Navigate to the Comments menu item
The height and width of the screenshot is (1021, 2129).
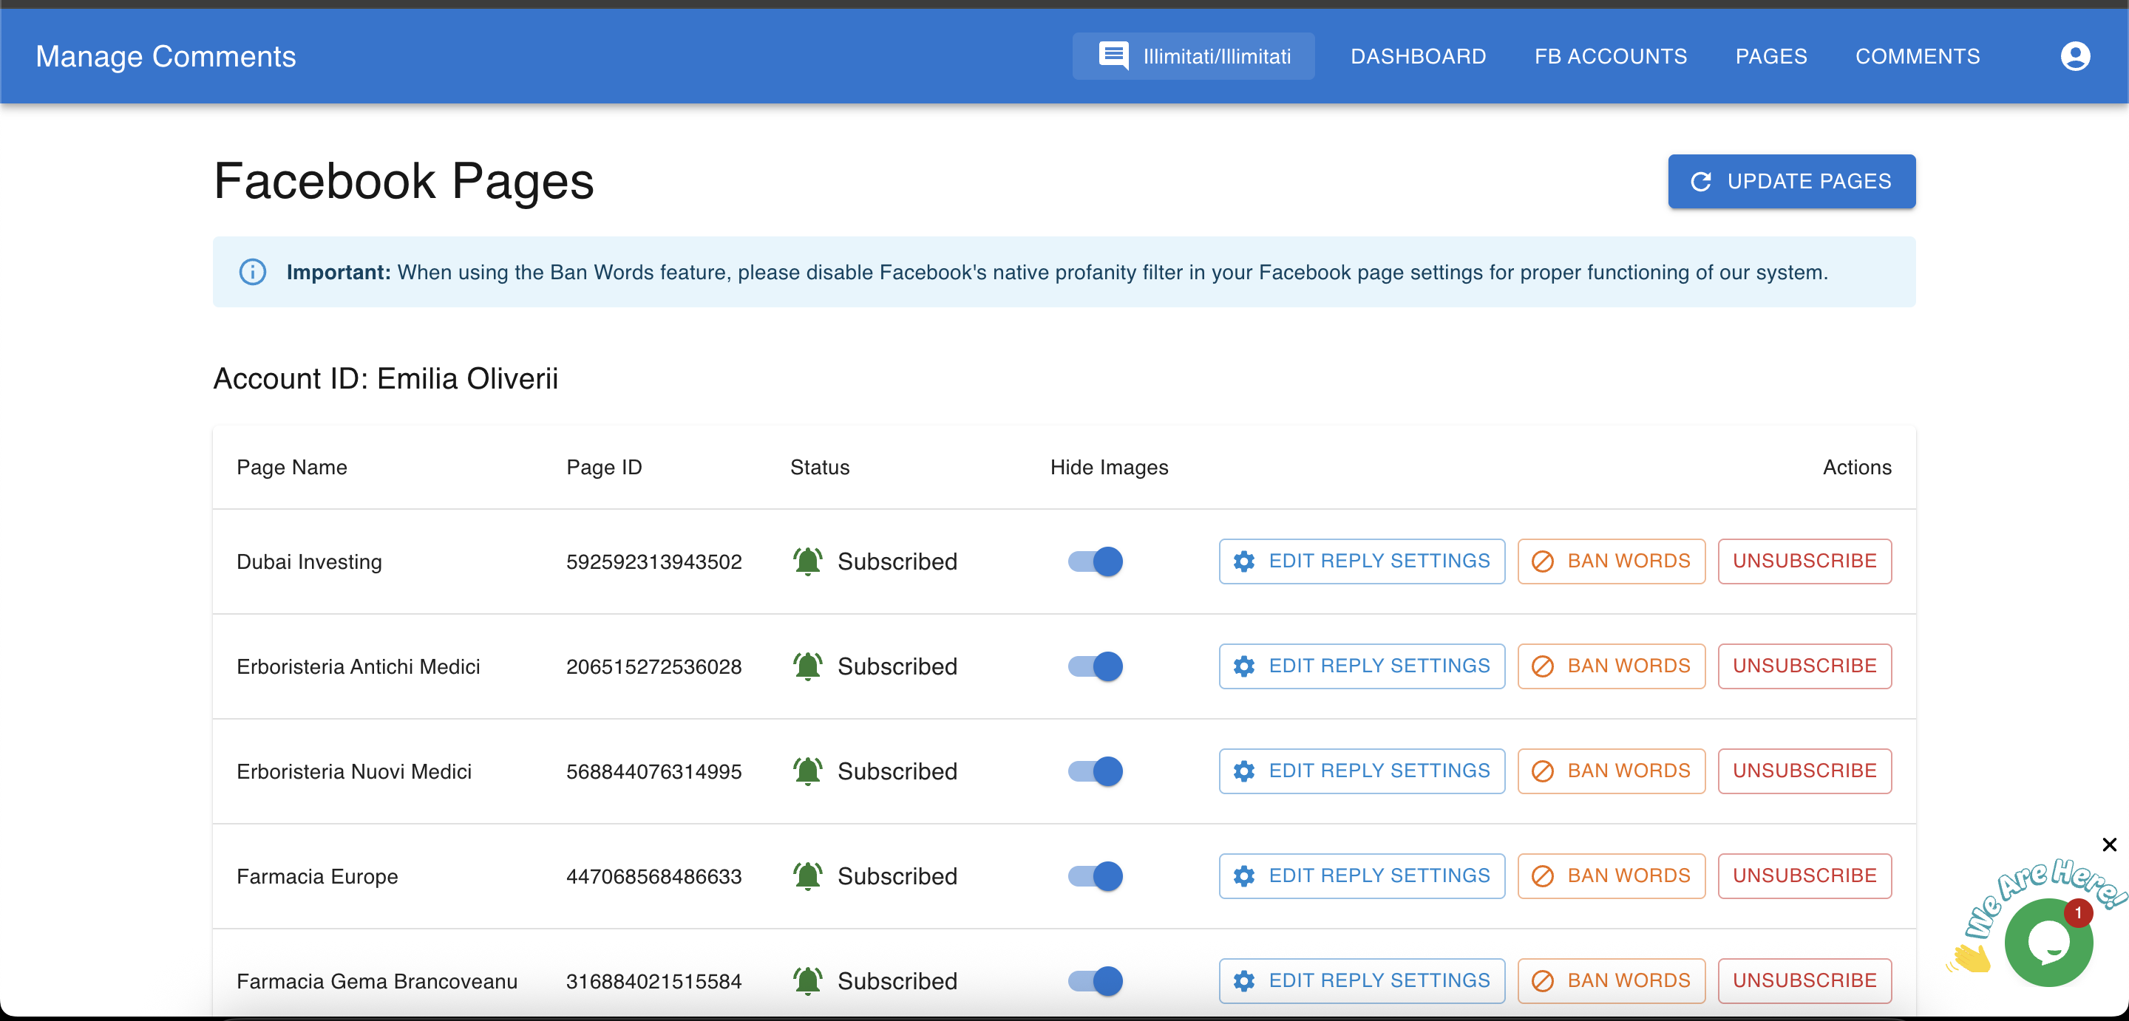pyautogui.click(x=1918, y=56)
